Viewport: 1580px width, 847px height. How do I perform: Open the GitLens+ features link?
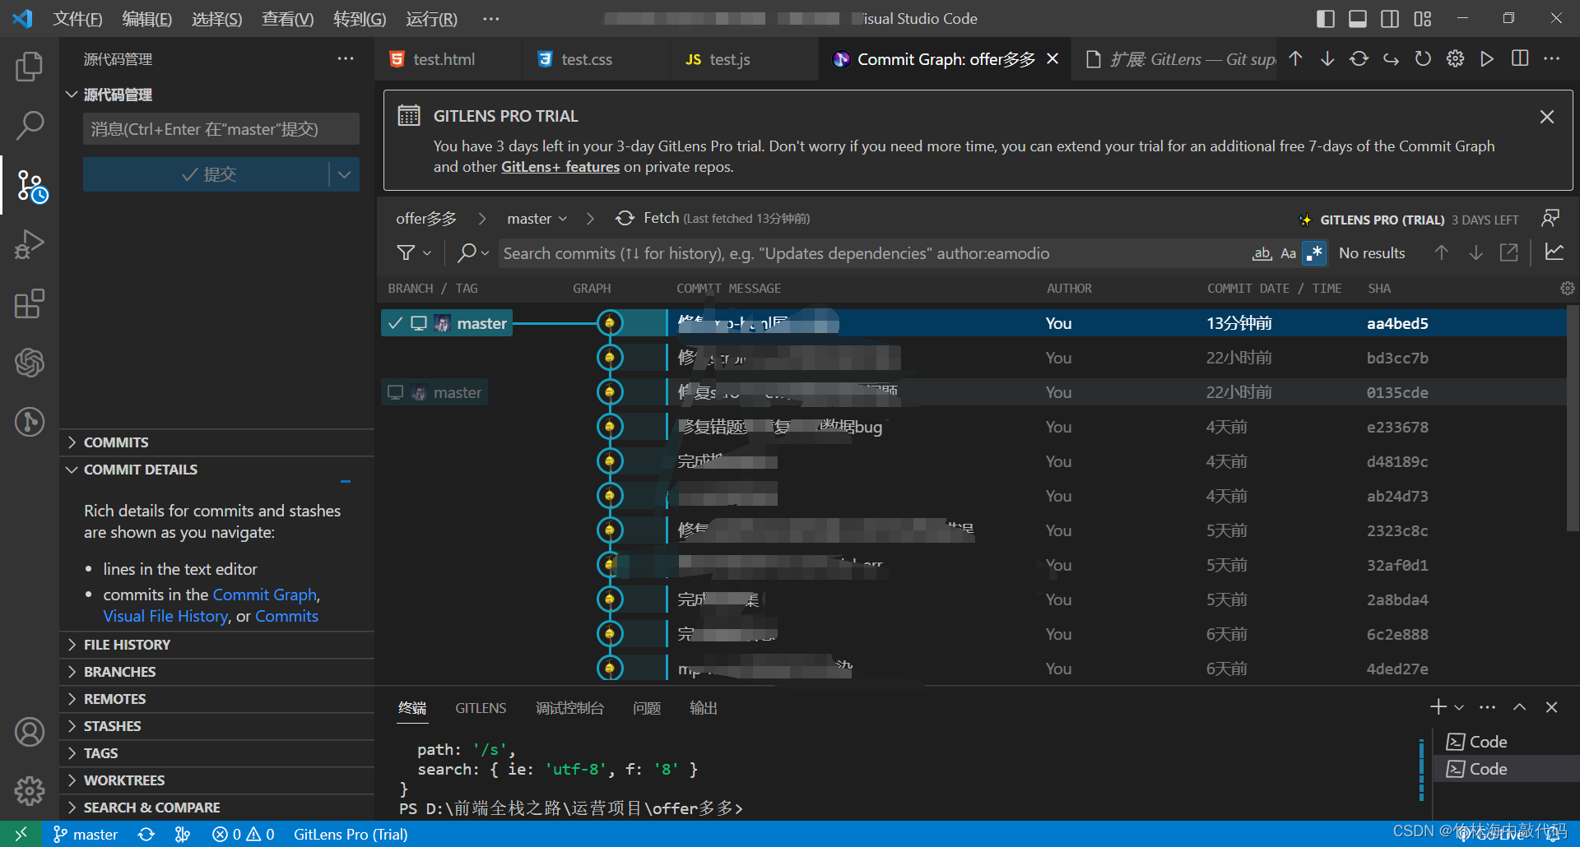coord(560,167)
